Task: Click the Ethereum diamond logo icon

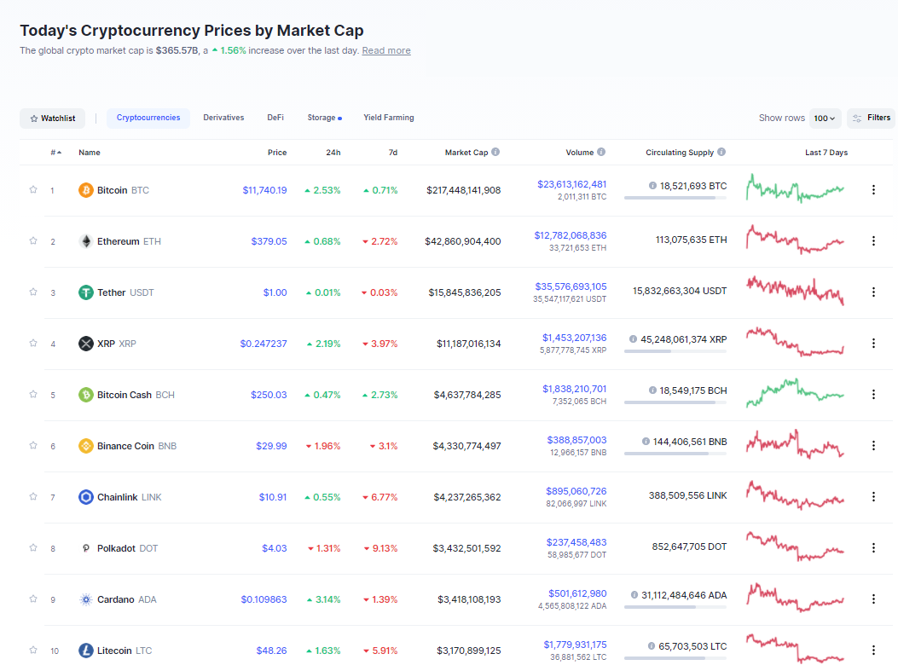Action: click(86, 241)
